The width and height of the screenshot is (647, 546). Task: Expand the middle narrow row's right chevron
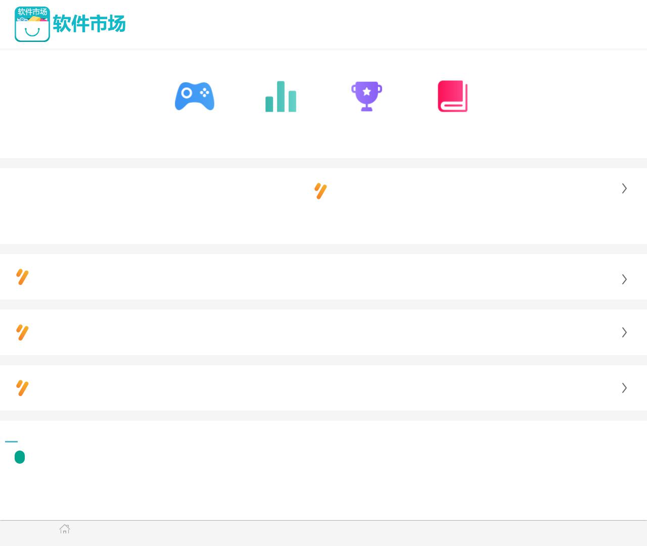[624, 332]
